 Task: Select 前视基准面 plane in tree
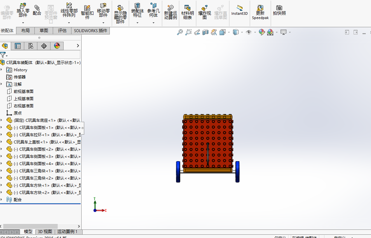[23, 91]
